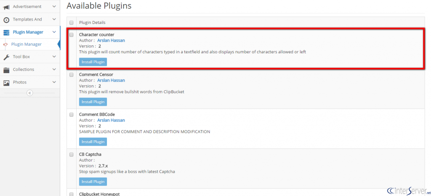Click the Comment Censor plugin title

click(x=96, y=75)
